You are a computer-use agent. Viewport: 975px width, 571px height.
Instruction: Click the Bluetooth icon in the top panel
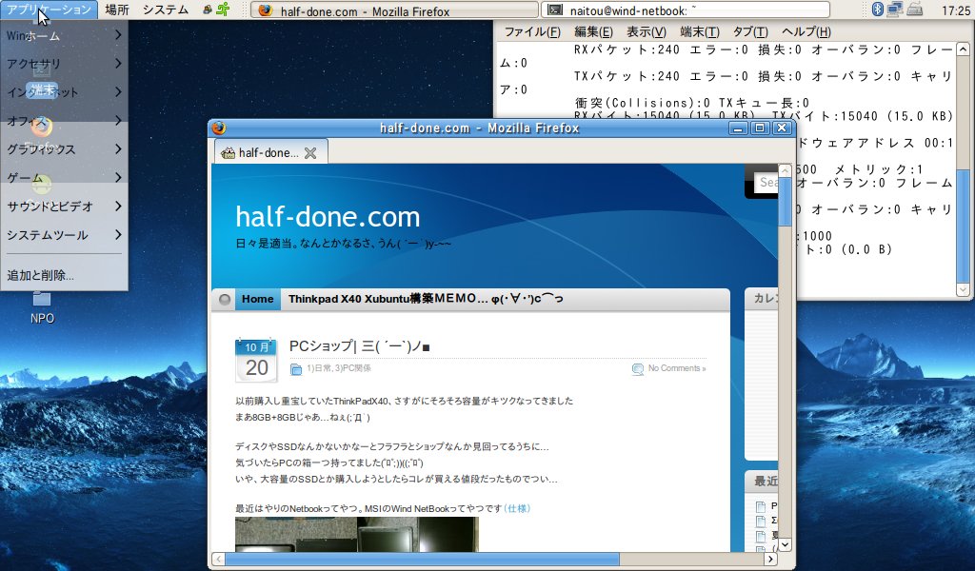pyautogui.click(x=877, y=10)
